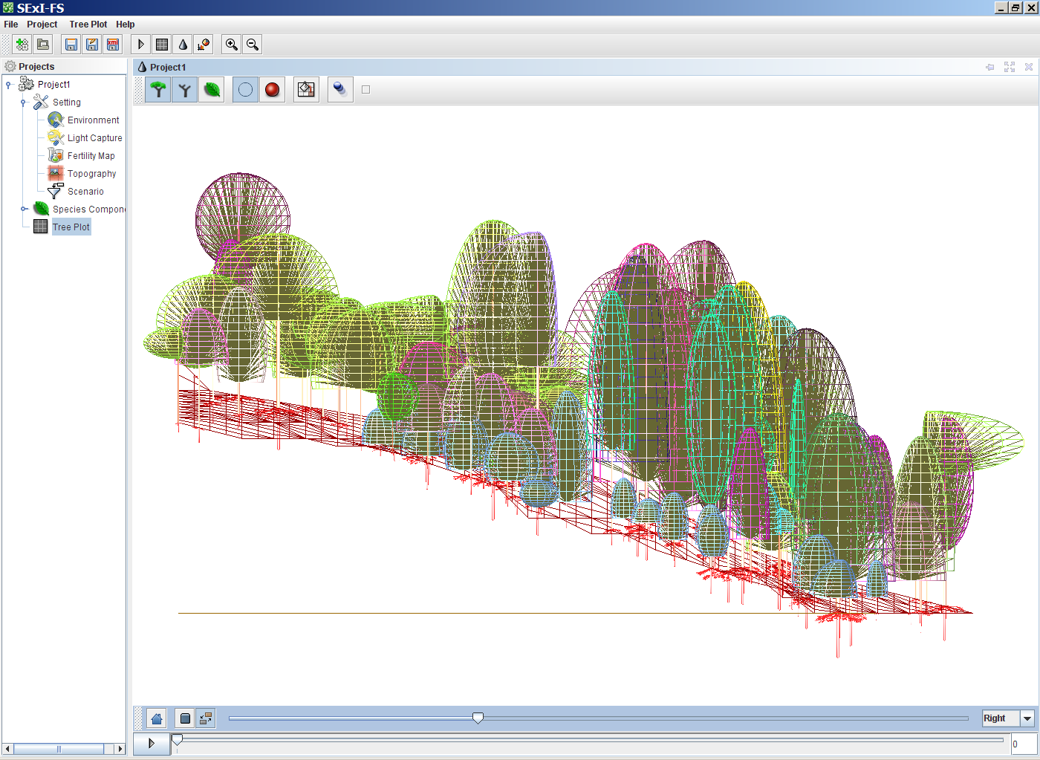The width and height of the screenshot is (1040, 760).
Task: Open the Project menu
Action: 42,25
